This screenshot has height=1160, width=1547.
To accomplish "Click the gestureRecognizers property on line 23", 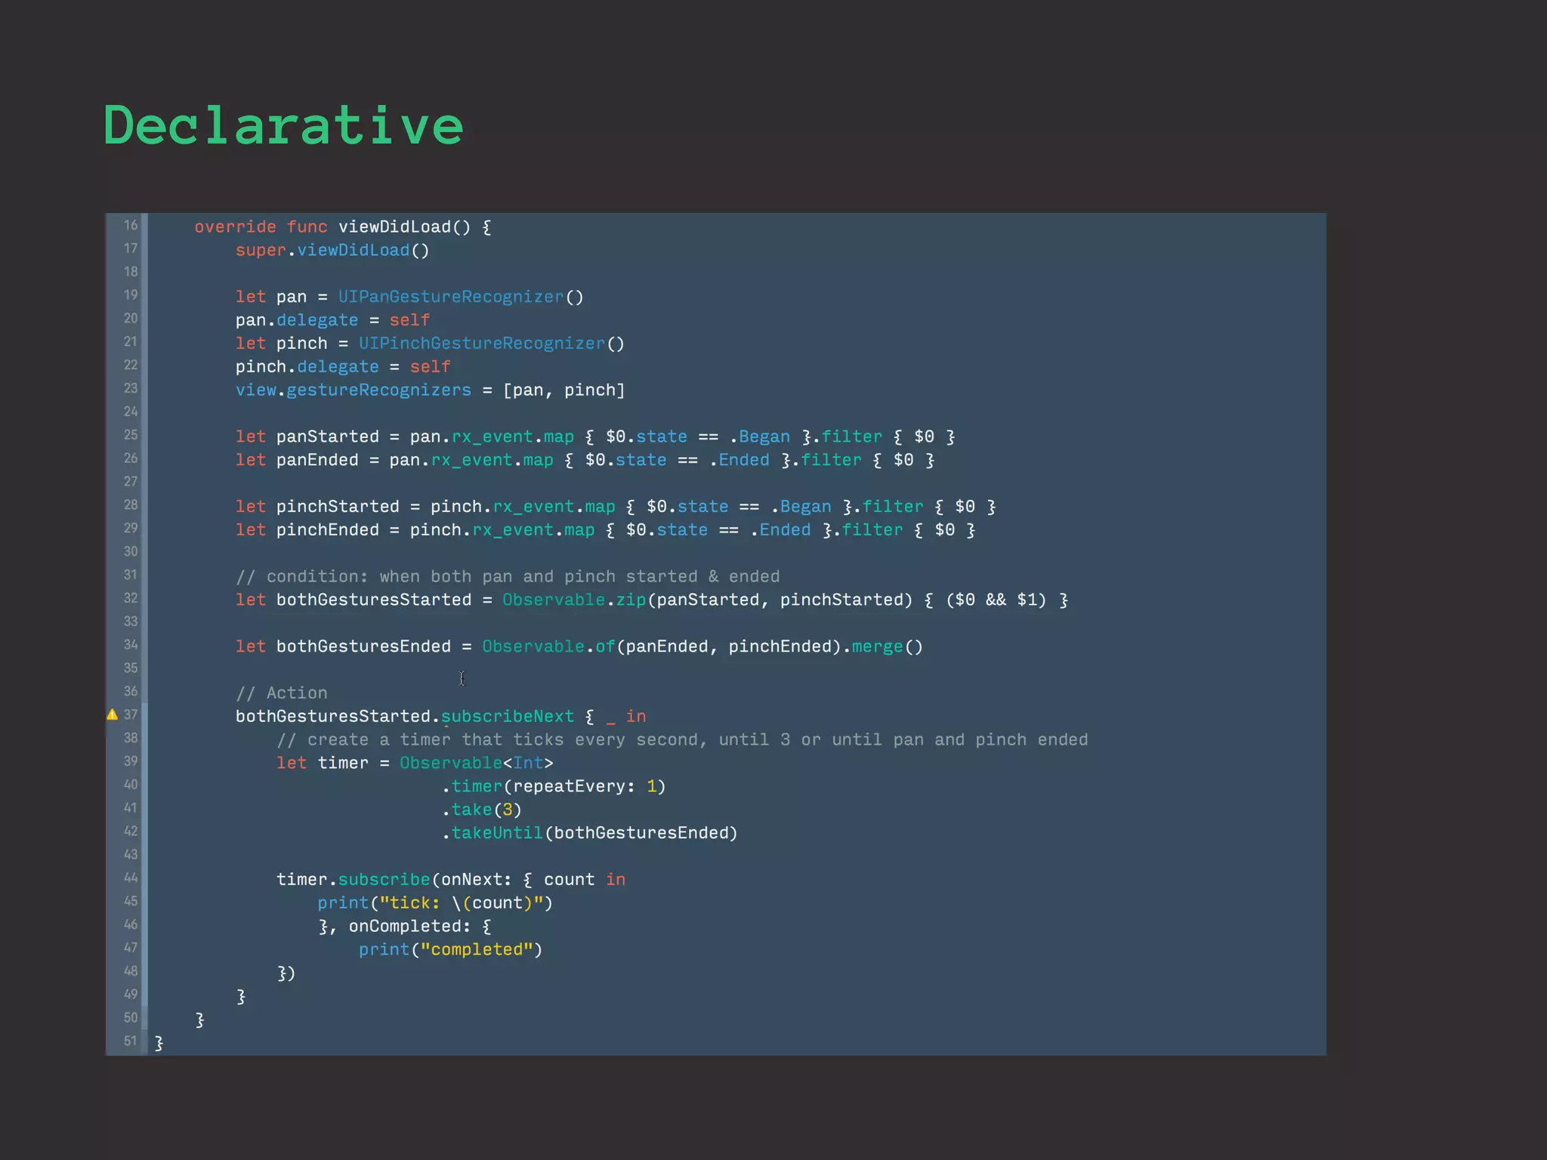I will click(378, 390).
